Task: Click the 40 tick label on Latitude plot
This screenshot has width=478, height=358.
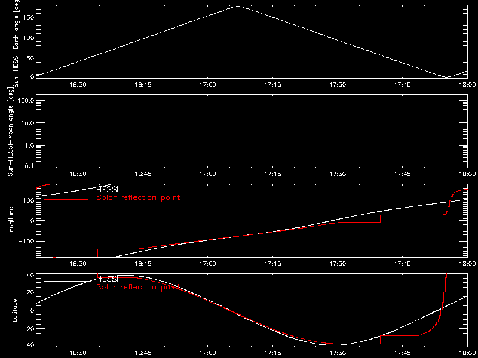Action: (29, 276)
